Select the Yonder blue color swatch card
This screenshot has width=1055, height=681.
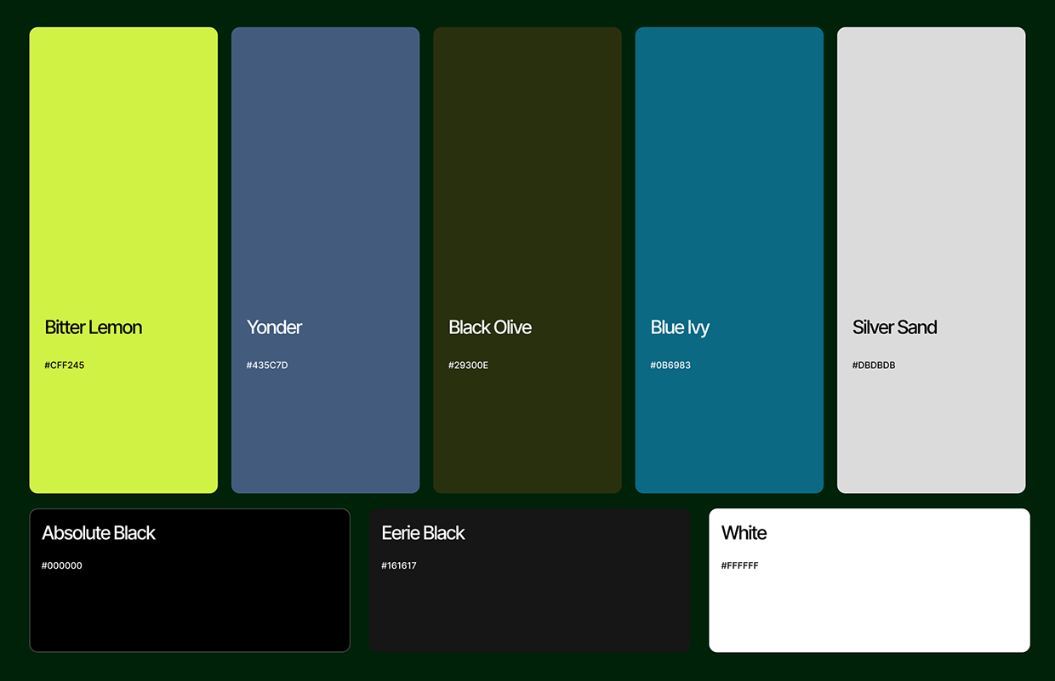tap(325, 260)
